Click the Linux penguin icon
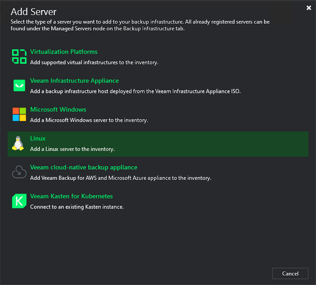 (18, 143)
